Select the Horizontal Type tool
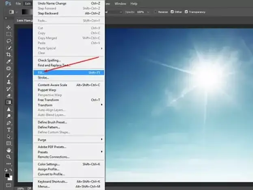253x190 pixels. (9, 130)
